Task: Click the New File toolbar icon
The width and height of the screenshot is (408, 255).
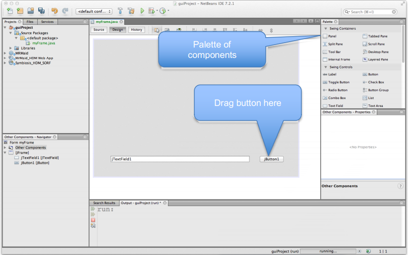Action: [9, 11]
